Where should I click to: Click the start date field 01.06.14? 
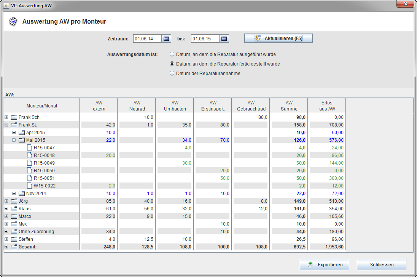pos(147,38)
